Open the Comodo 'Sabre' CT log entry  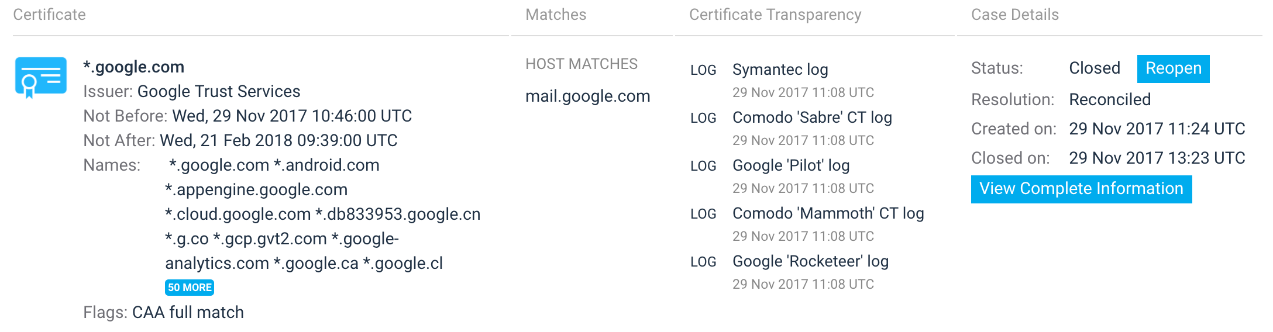coord(812,117)
